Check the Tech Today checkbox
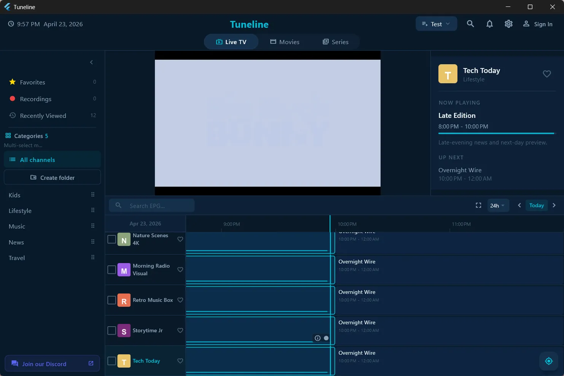This screenshot has height=376, width=564. tap(112, 361)
